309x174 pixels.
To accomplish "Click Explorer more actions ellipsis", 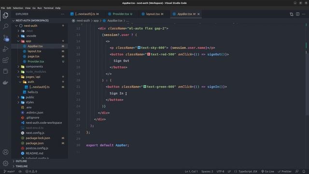I will [62, 14].
